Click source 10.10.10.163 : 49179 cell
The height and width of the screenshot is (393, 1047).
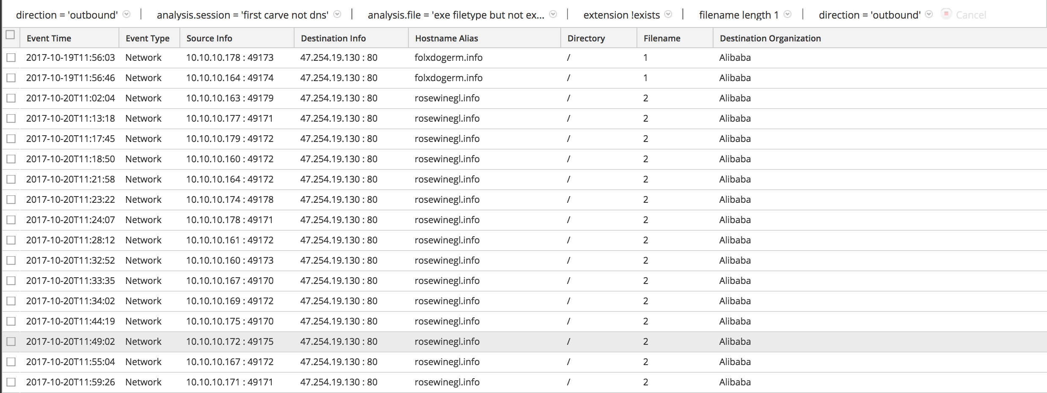pos(230,98)
